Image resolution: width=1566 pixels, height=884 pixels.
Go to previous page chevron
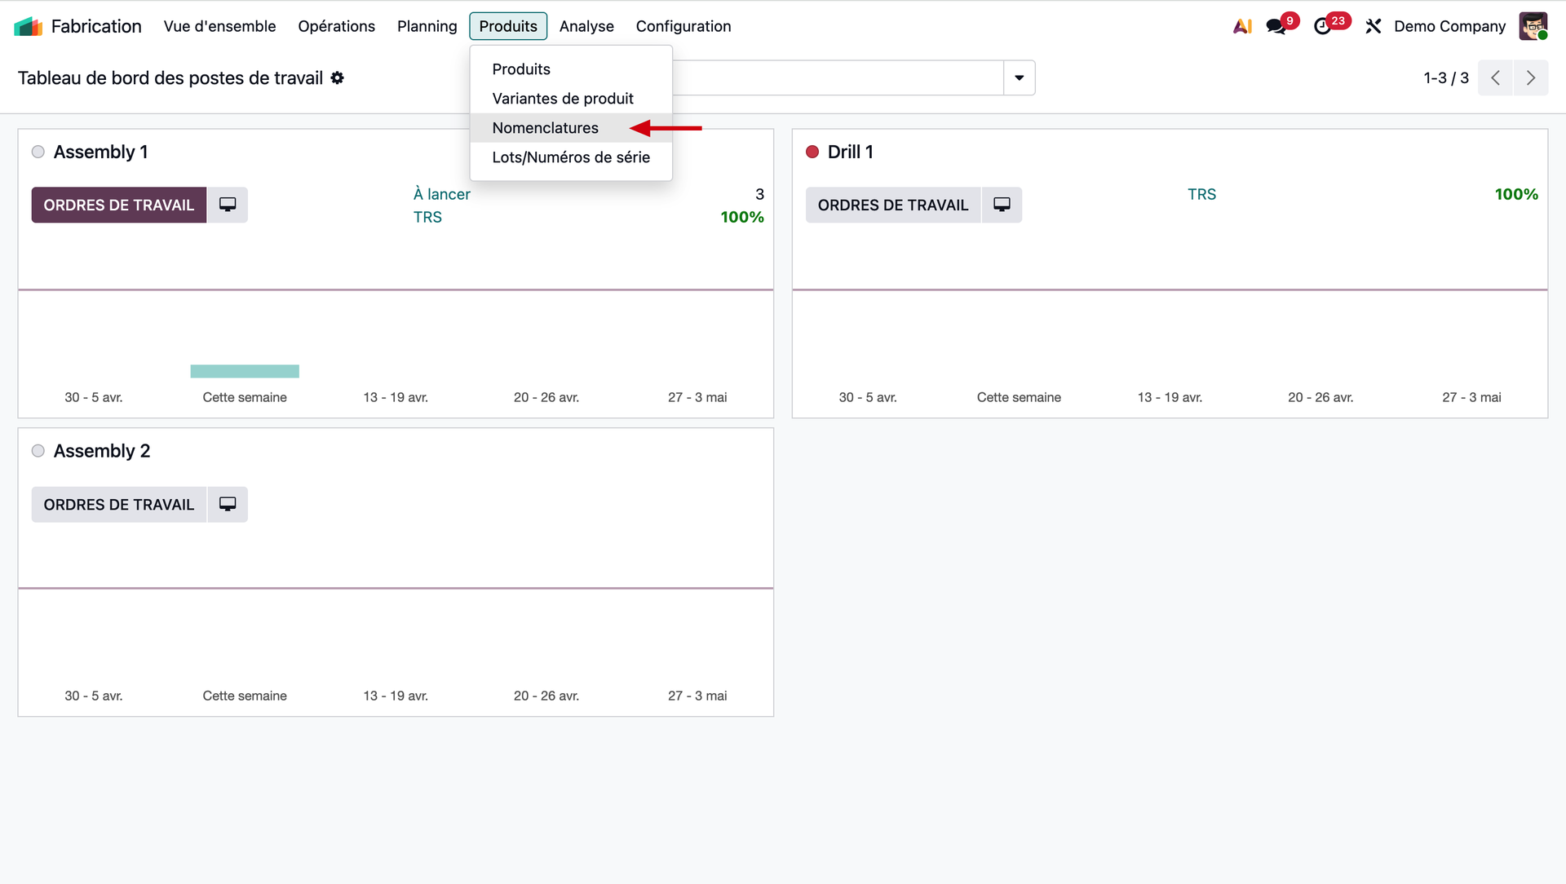pyautogui.click(x=1495, y=77)
